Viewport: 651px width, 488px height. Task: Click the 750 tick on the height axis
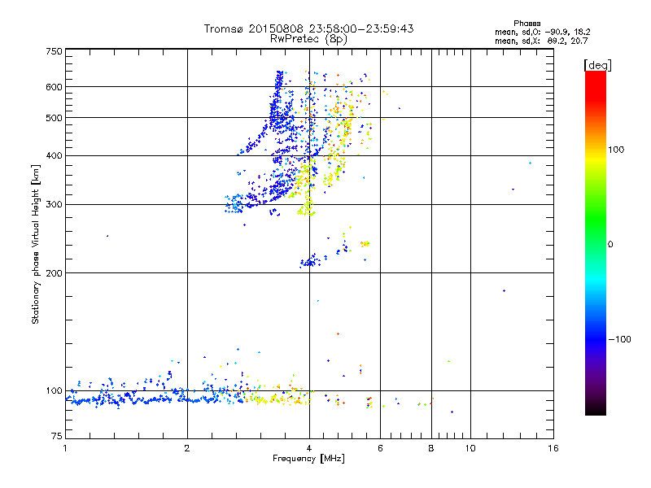tap(54, 51)
